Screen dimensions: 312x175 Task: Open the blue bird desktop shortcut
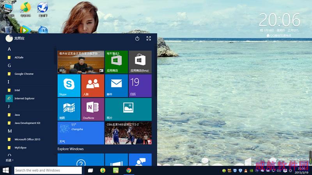pos(43,9)
